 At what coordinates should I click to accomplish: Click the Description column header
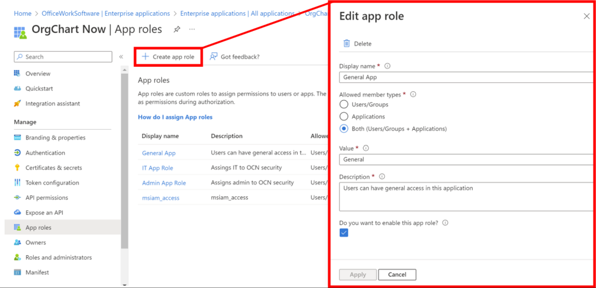coord(227,136)
